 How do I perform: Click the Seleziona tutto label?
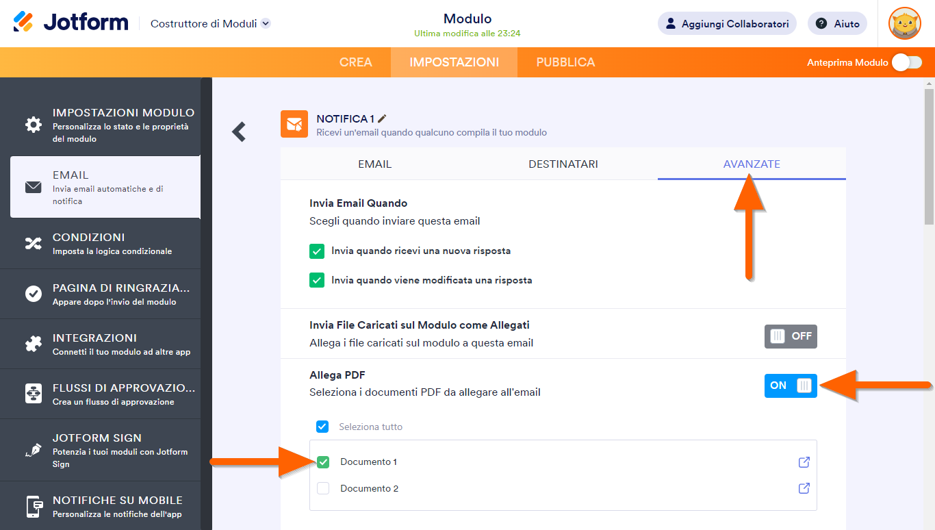click(371, 427)
